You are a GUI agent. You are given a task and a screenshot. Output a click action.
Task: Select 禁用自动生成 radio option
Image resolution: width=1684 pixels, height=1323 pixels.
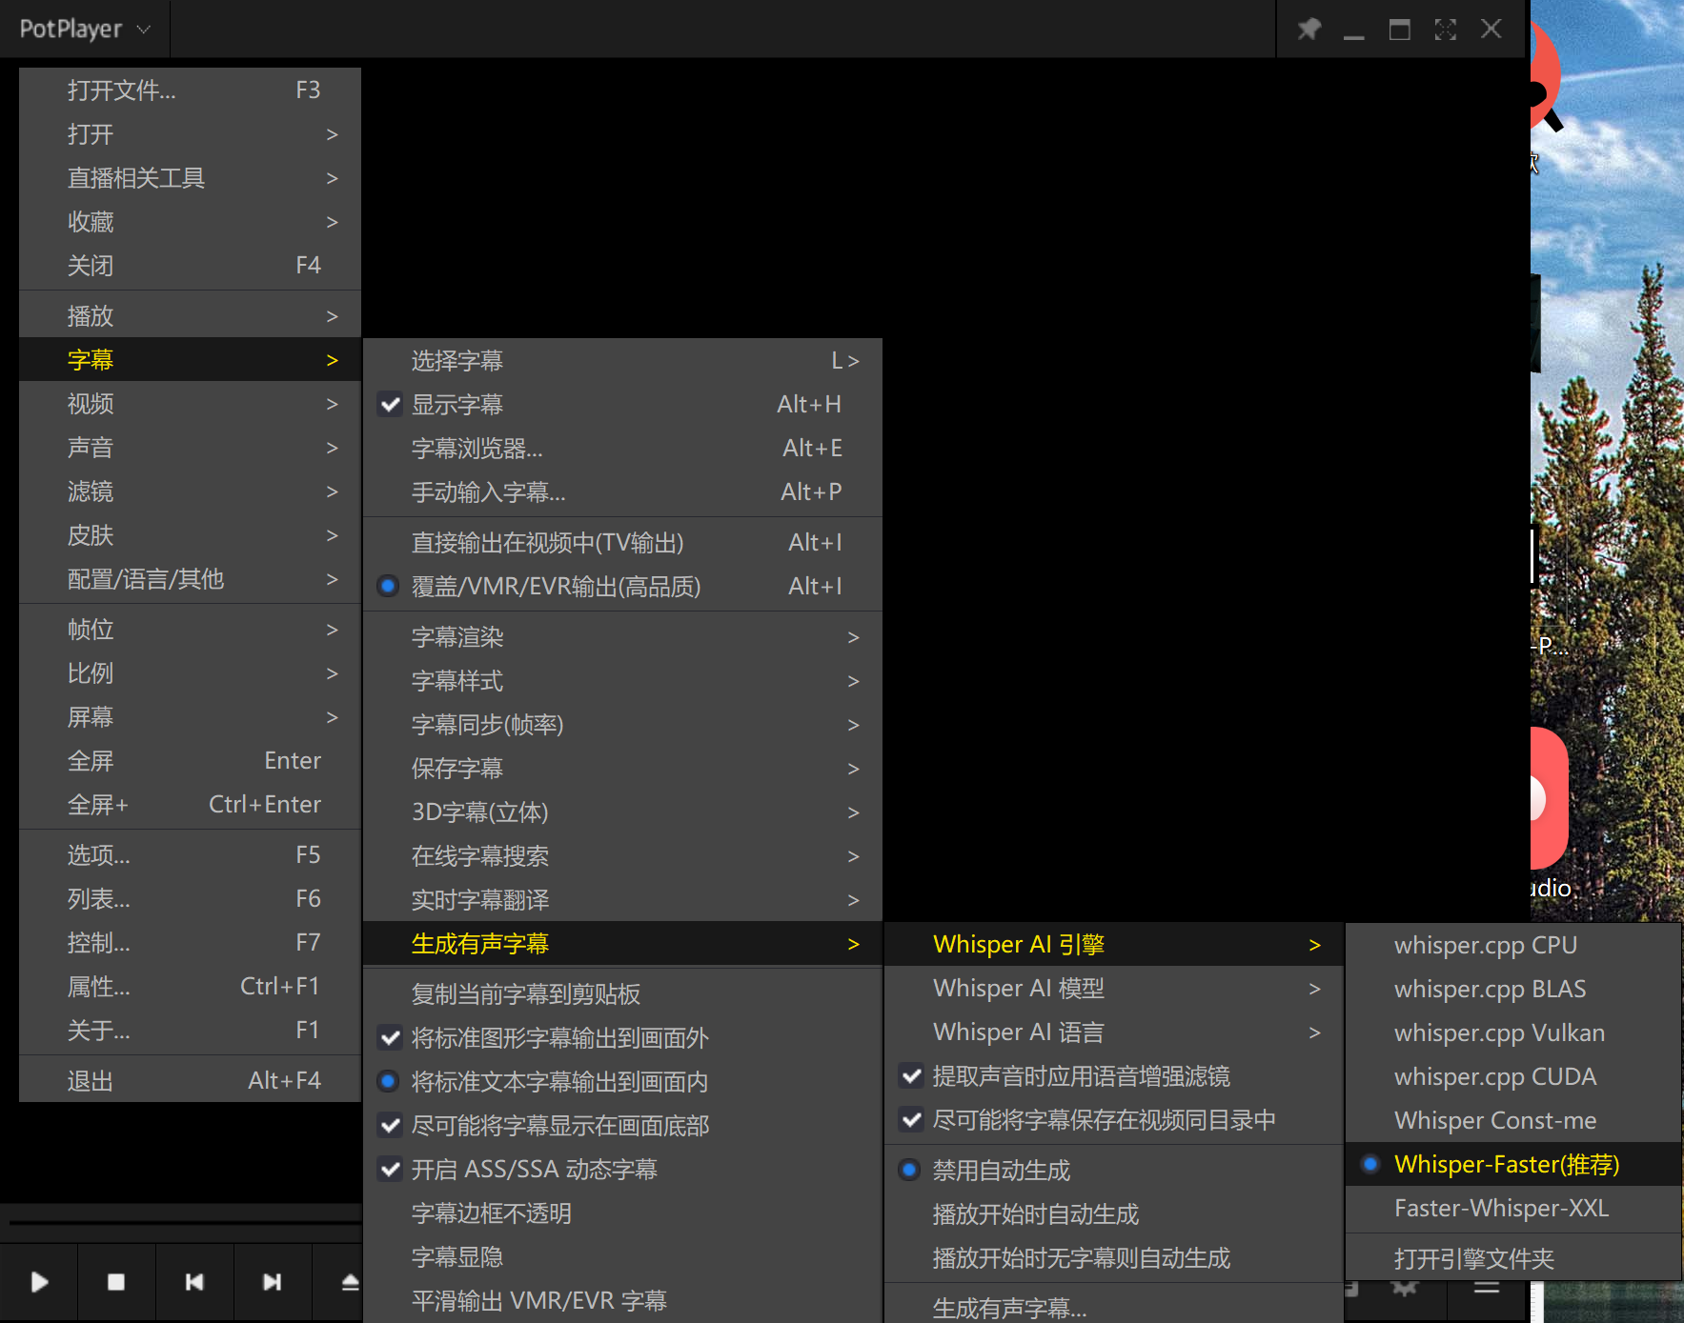1114,1171
